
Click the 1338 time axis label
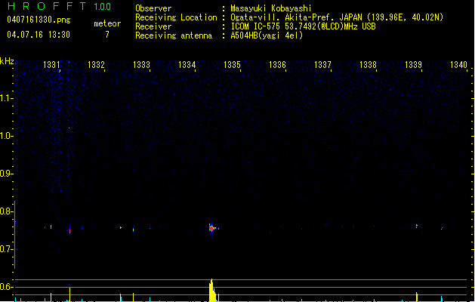(x=368, y=65)
